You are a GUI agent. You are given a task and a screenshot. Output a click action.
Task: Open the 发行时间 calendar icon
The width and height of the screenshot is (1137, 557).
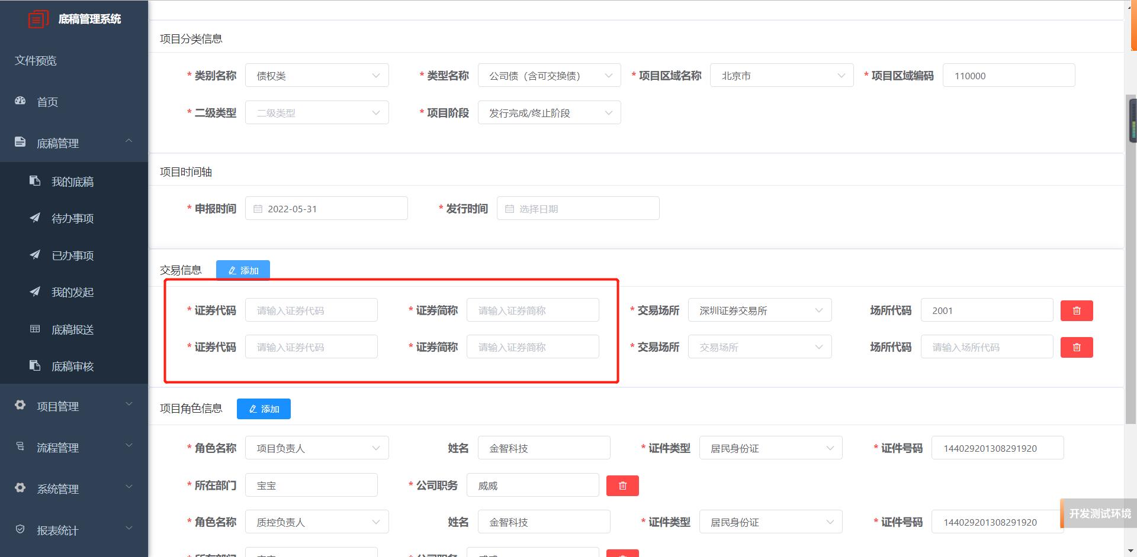(x=509, y=209)
